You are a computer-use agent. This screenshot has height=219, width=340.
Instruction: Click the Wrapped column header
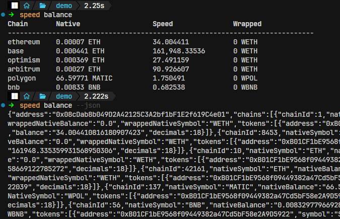[247, 24]
